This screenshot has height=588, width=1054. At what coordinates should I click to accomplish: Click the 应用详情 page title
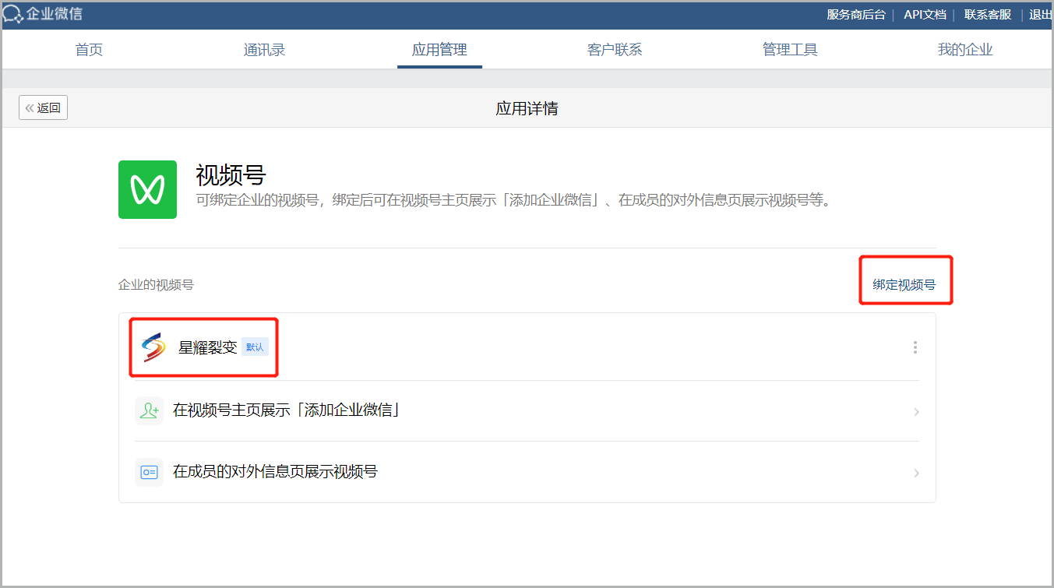click(x=527, y=108)
